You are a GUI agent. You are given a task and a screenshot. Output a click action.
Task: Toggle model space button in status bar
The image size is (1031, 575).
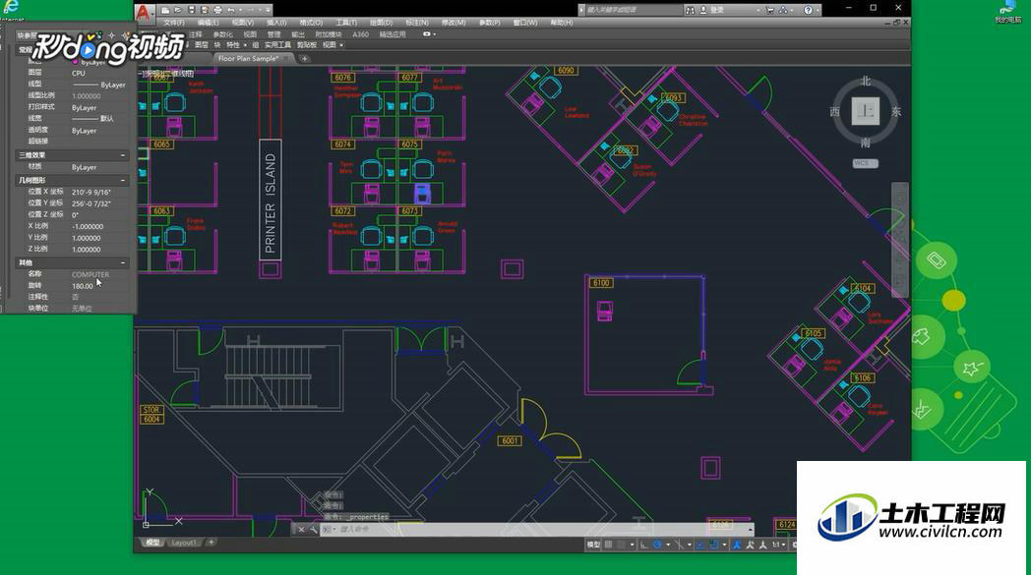click(x=593, y=545)
